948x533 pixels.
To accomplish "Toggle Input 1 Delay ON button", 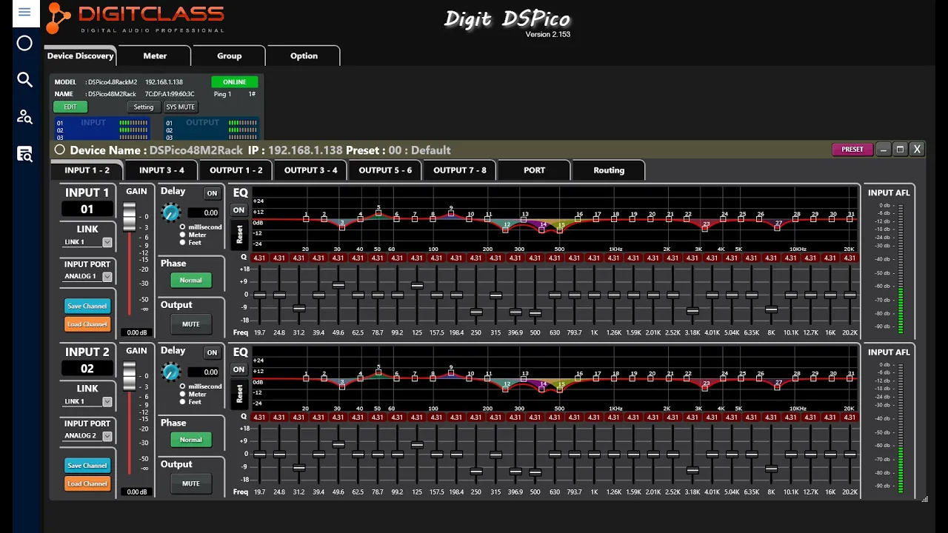I will [x=213, y=193].
